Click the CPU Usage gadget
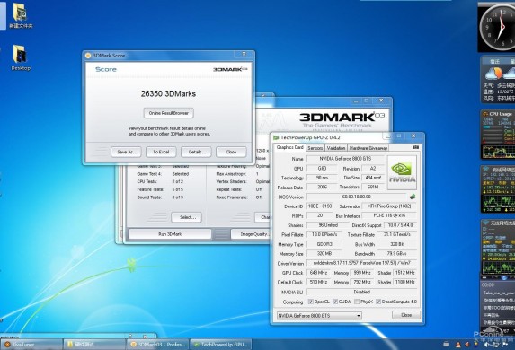 tap(498, 135)
